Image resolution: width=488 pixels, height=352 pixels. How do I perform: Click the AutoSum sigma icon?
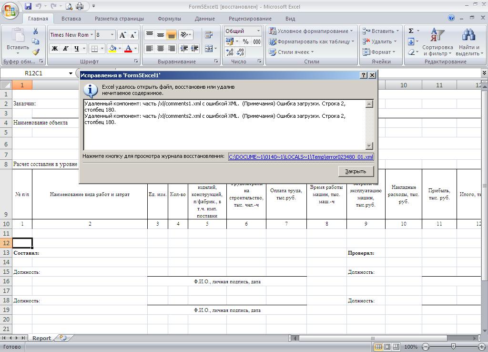(411, 31)
